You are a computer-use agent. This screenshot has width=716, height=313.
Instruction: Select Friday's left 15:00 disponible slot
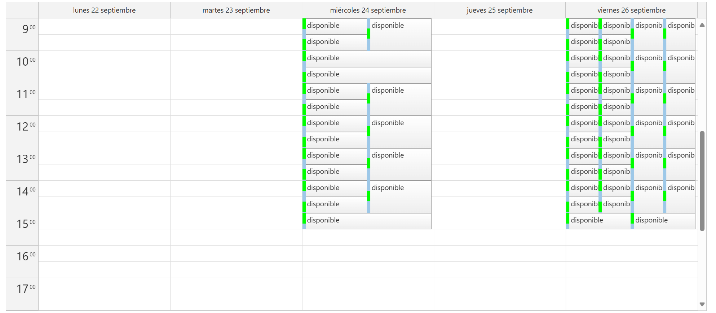coord(598,221)
